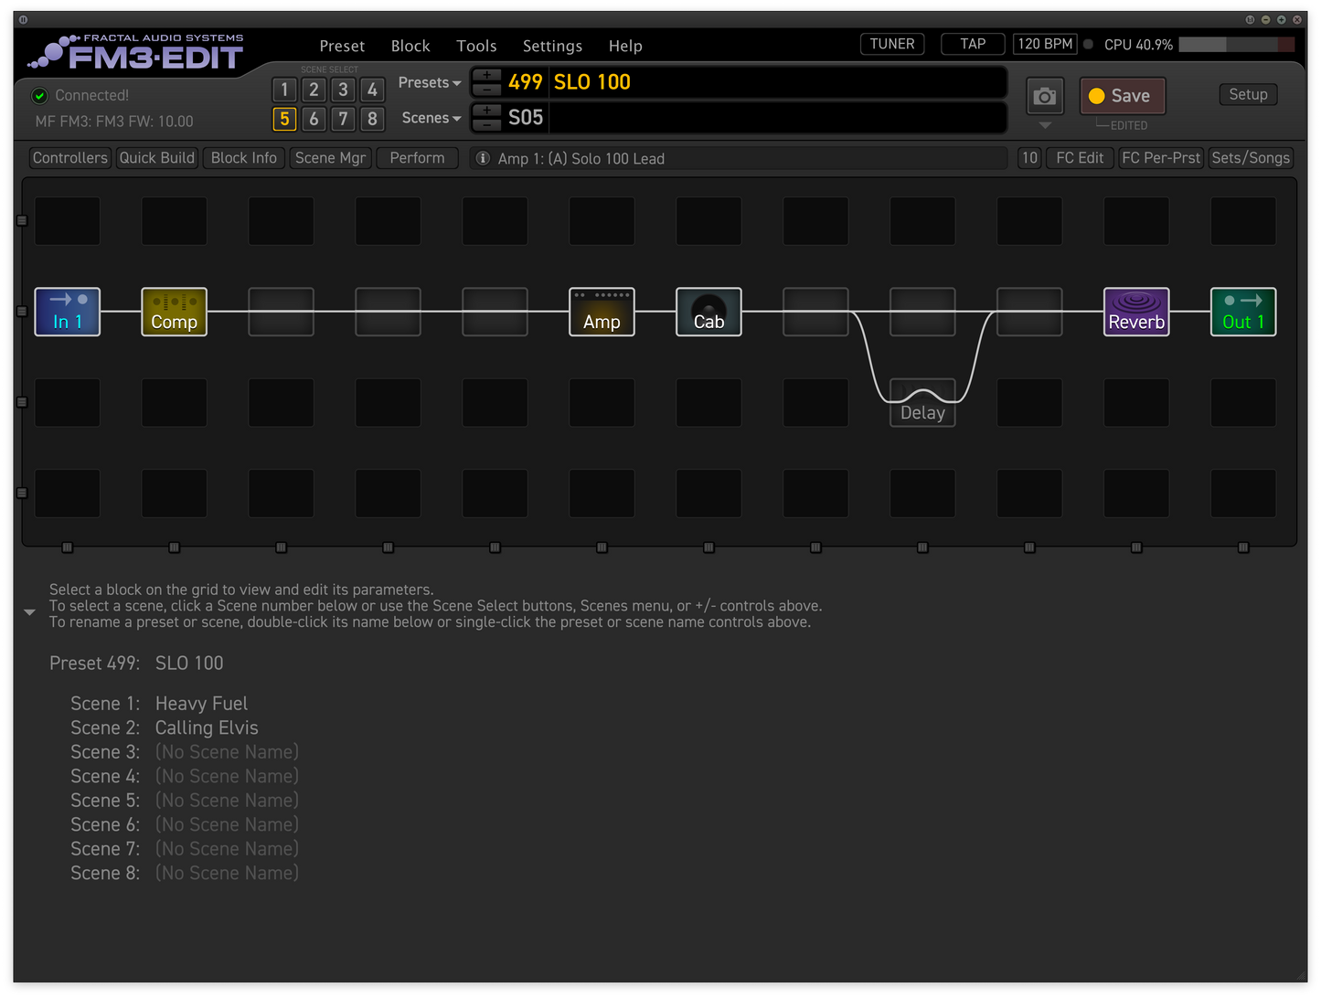Click the camera screenshot icon

tap(1044, 96)
